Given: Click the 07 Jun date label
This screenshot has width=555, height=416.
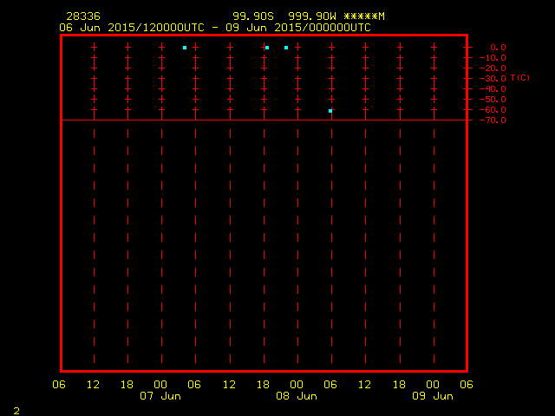Looking at the screenshot, I should [160, 396].
